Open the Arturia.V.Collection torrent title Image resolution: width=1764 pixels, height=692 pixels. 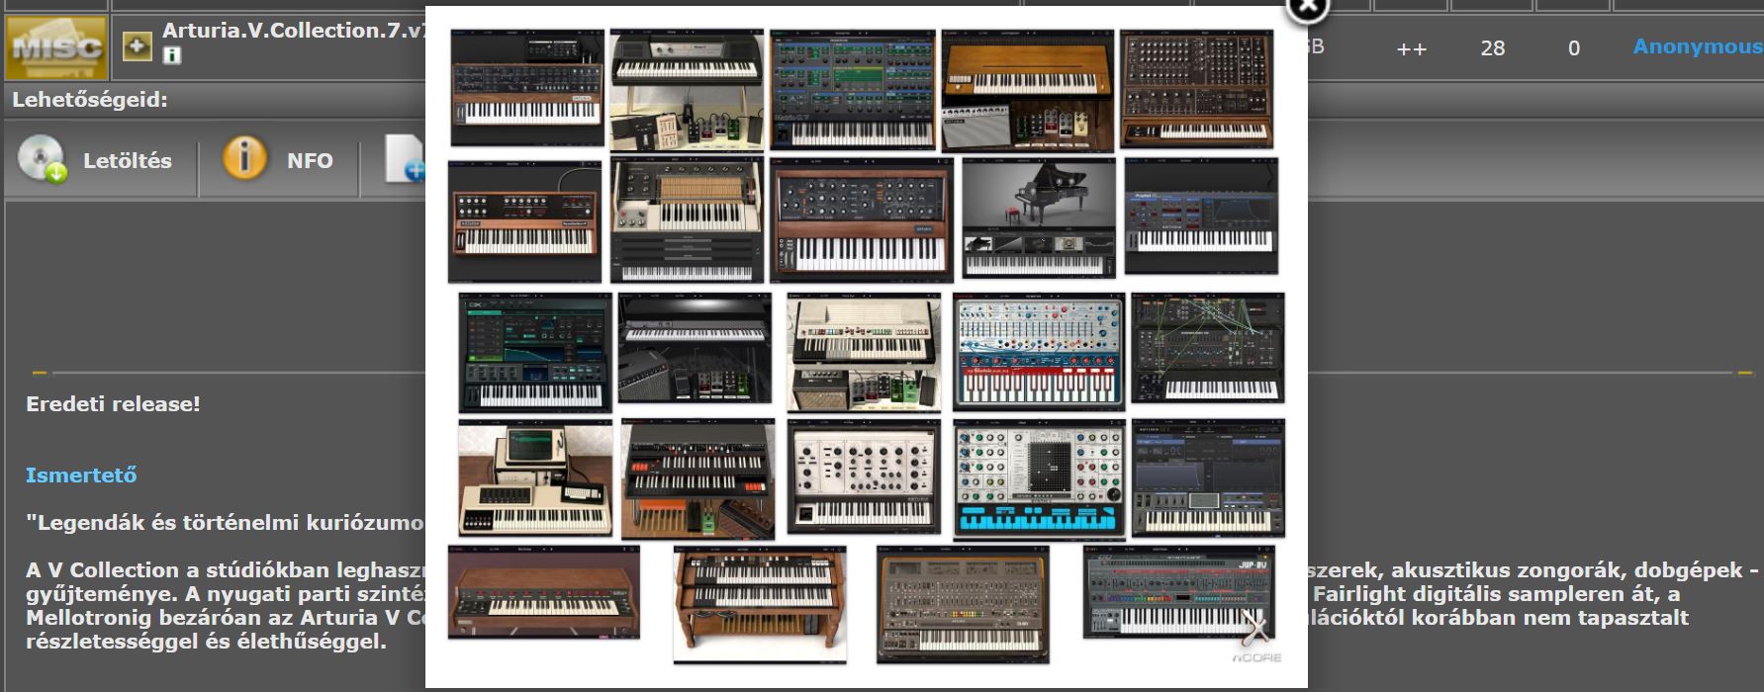[x=294, y=31]
